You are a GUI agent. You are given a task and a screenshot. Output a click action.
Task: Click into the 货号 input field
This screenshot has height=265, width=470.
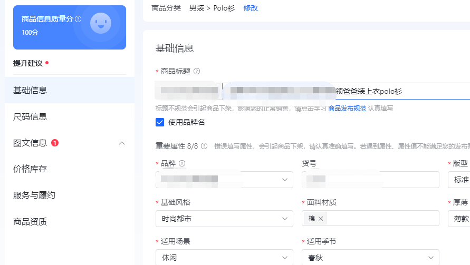[370, 180]
